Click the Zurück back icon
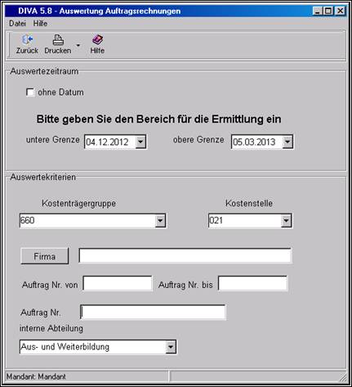Viewport: 352px width, 387px height. [27, 40]
